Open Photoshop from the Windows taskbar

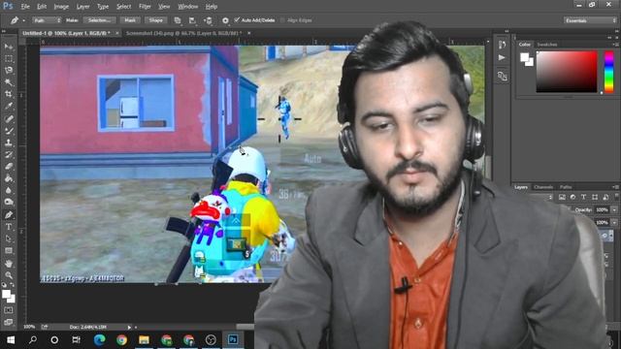(233, 339)
